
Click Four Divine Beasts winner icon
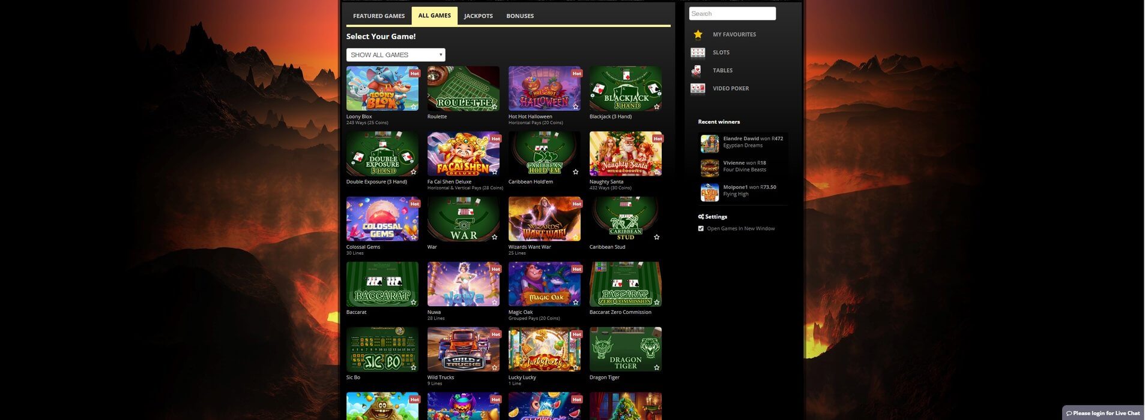[710, 168]
